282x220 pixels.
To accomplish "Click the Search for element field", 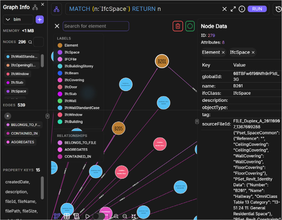I will [96, 26].
